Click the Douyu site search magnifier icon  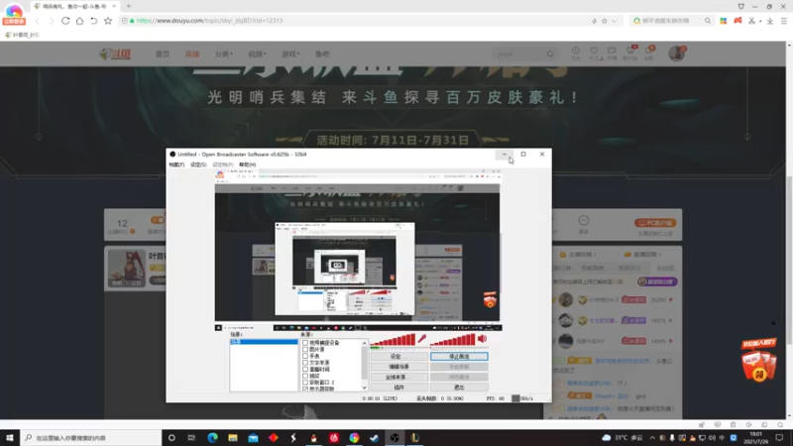pos(550,55)
